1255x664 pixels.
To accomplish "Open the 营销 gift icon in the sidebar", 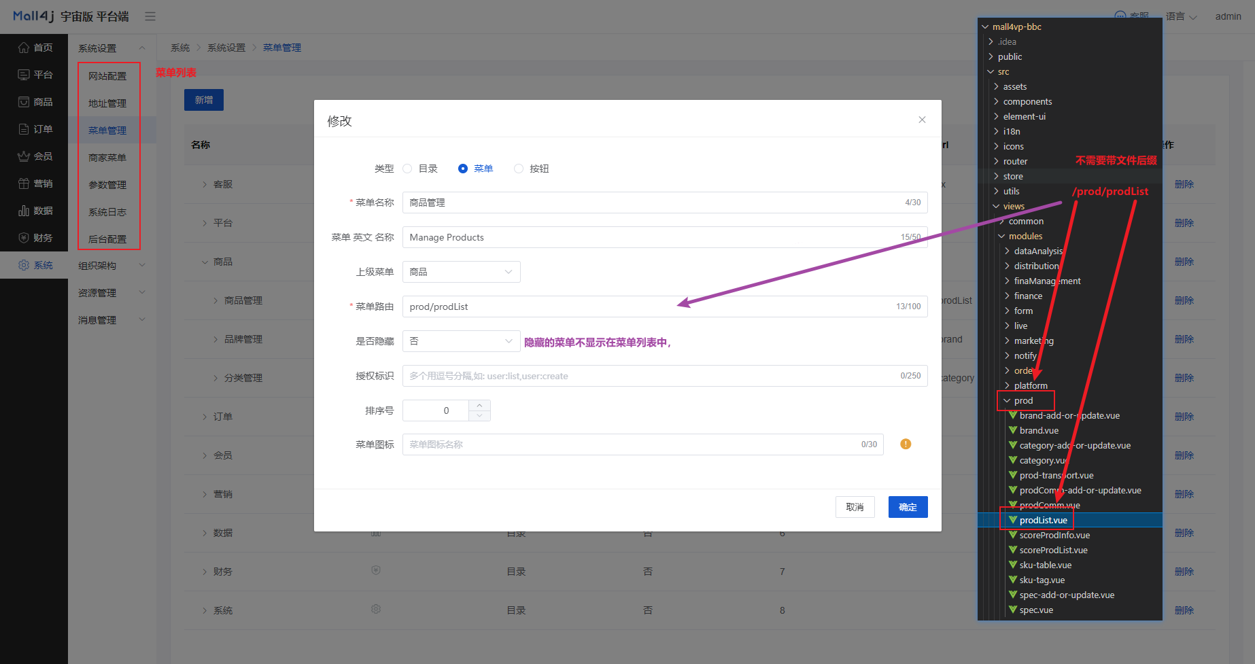I will coord(24,184).
